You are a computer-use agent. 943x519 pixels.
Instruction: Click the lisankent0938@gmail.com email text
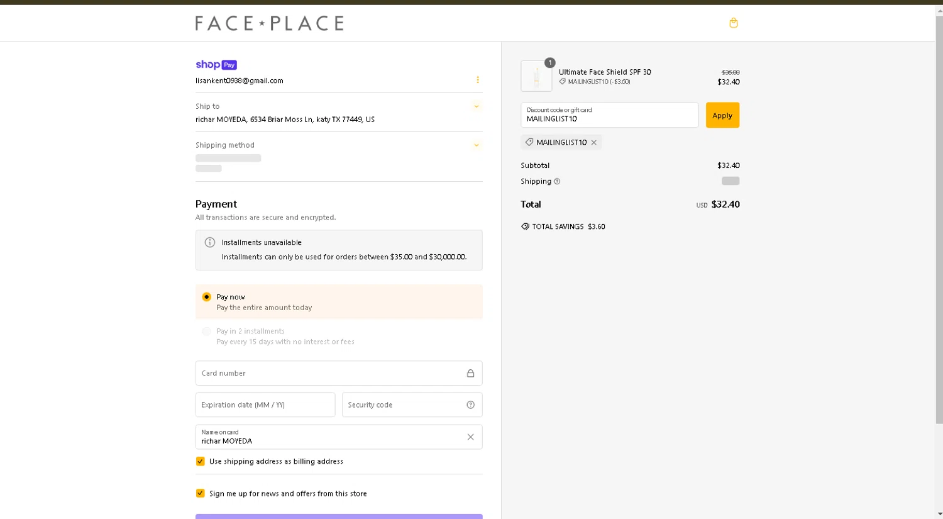[240, 81]
